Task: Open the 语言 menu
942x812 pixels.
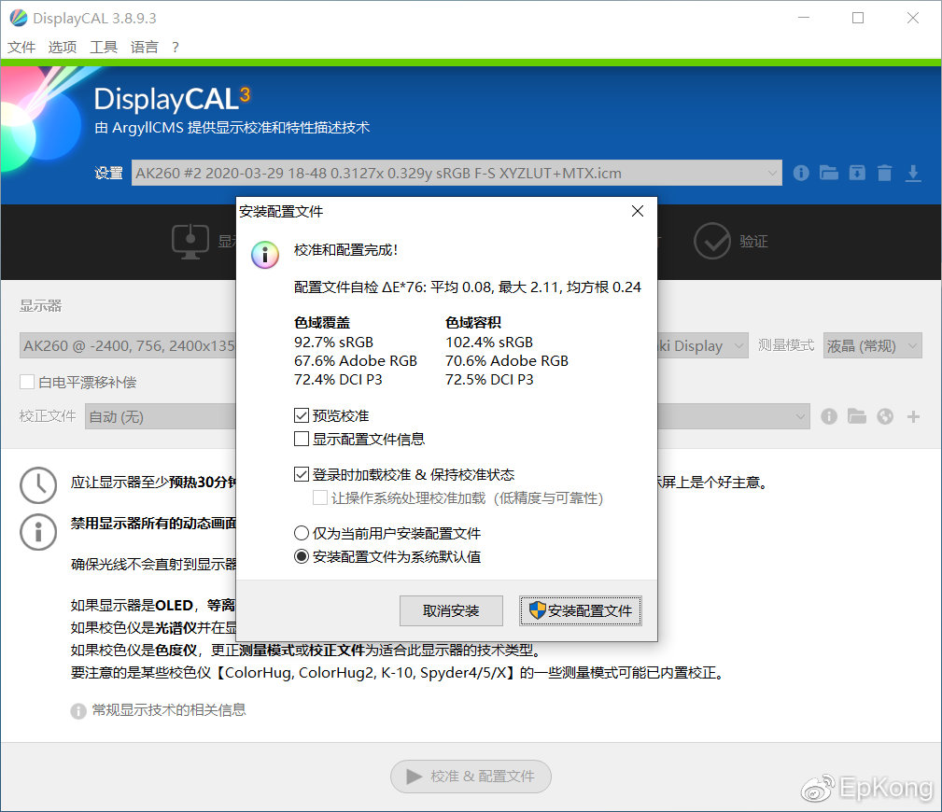Action: point(144,47)
